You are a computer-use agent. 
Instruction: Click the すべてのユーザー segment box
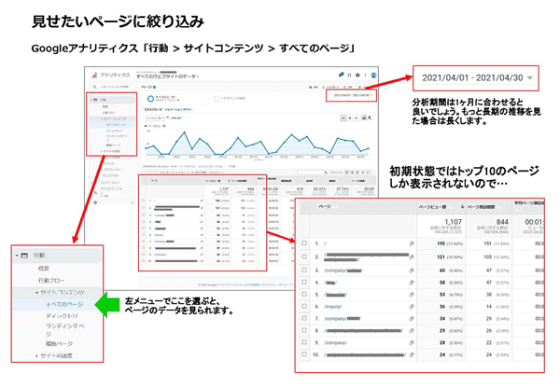[175, 99]
